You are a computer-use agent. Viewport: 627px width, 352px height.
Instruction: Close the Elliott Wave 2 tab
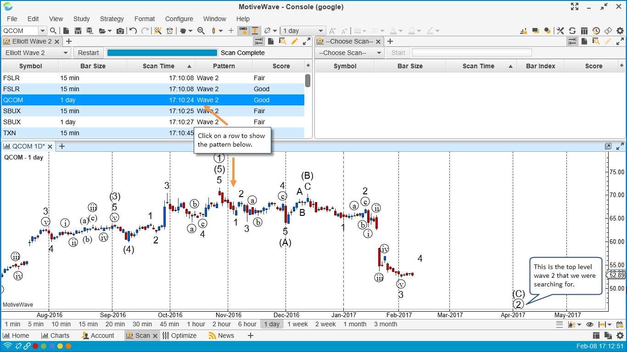[57, 41]
